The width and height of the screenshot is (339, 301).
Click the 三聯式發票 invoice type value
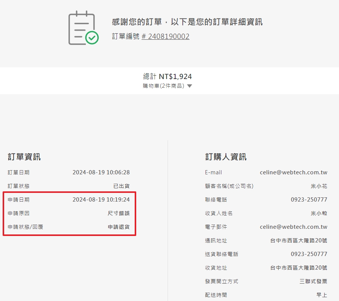coord(313,281)
